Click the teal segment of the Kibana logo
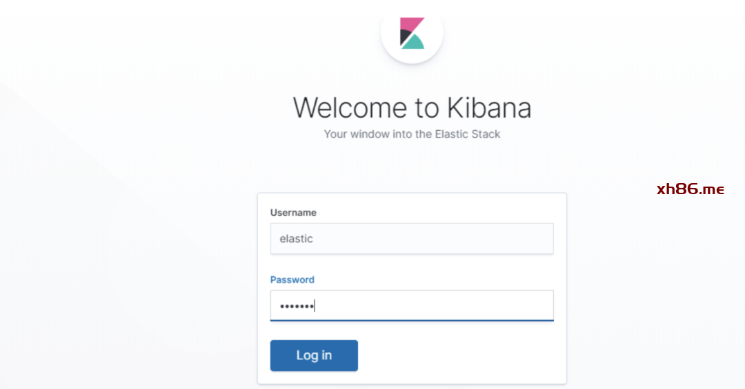Screen dimensions: 745x389 [413, 43]
